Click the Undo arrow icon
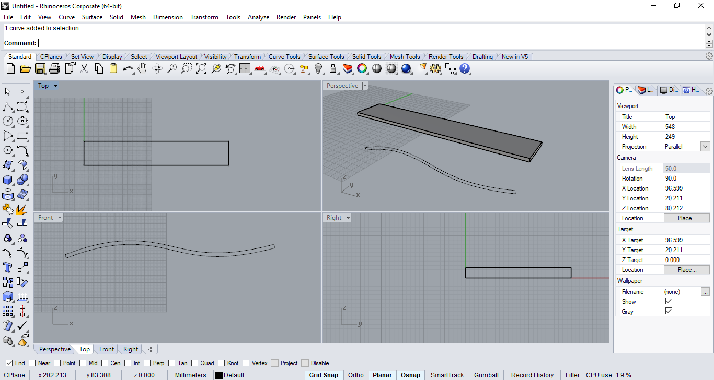 128,68
